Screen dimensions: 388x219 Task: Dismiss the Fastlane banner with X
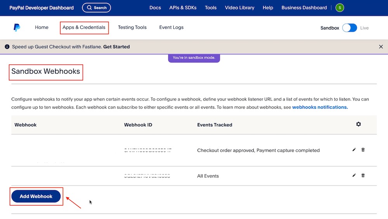[x=381, y=47]
